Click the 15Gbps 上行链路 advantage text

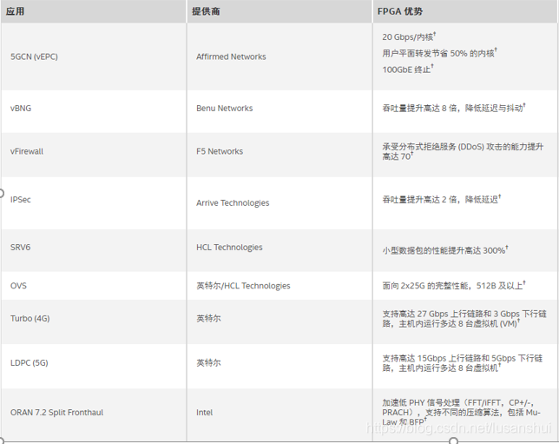click(x=463, y=363)
